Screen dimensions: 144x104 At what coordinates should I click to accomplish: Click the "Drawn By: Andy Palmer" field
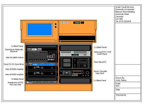(x=128, y=79)
